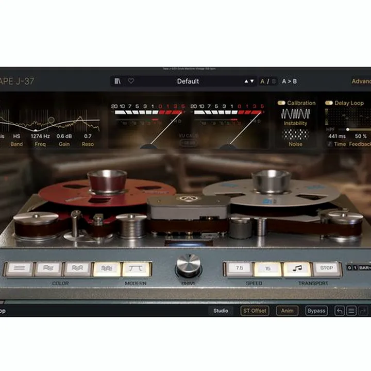Select previous preset with up arrow
371x371 pixels.
(246, 81)
